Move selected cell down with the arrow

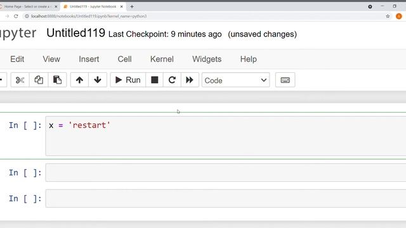point(98,80)
